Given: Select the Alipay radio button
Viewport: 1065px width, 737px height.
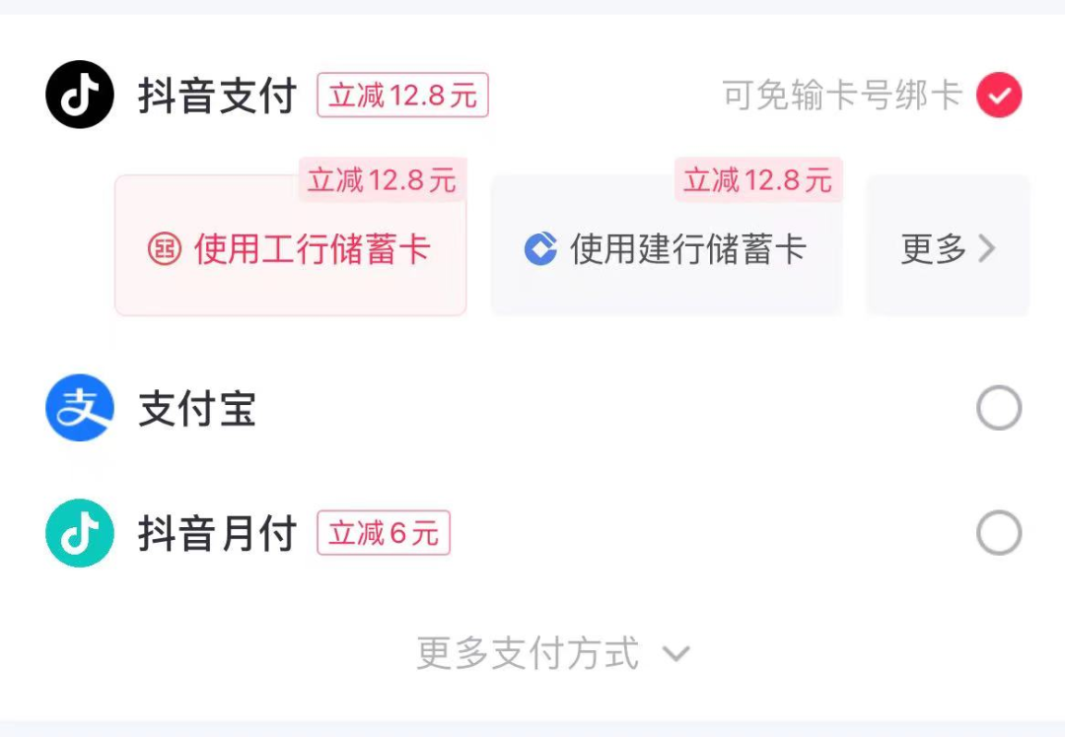Looking at the screenshot, I should (x=999, y=408).
